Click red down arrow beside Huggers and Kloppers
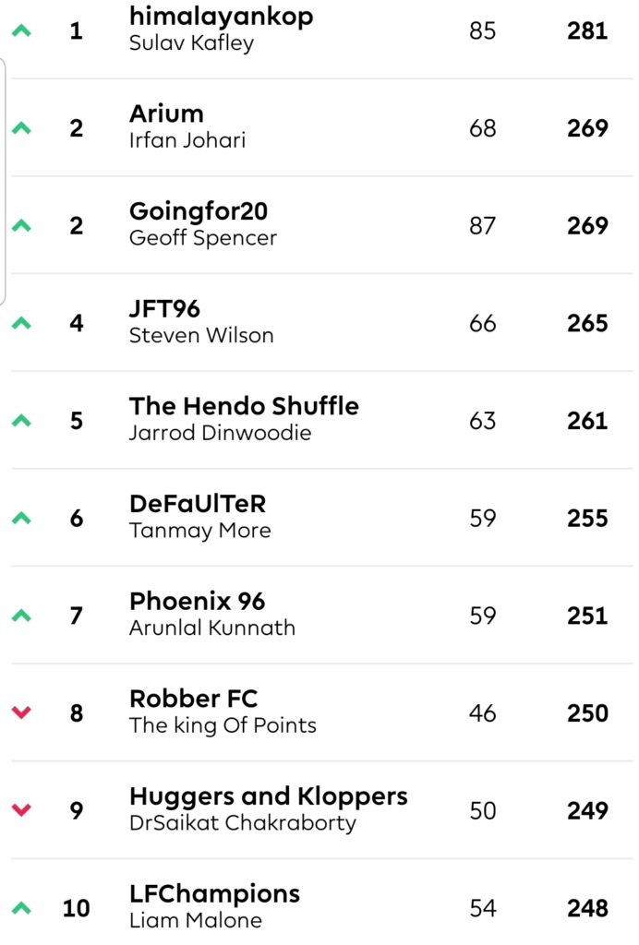The height and width of the screenshot is (945, 639). tap(22, 810)
